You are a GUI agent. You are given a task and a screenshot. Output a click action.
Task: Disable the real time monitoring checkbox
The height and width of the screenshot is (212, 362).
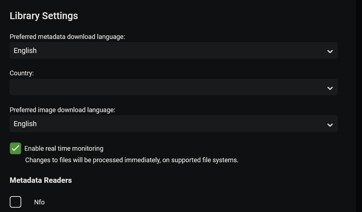15,149
